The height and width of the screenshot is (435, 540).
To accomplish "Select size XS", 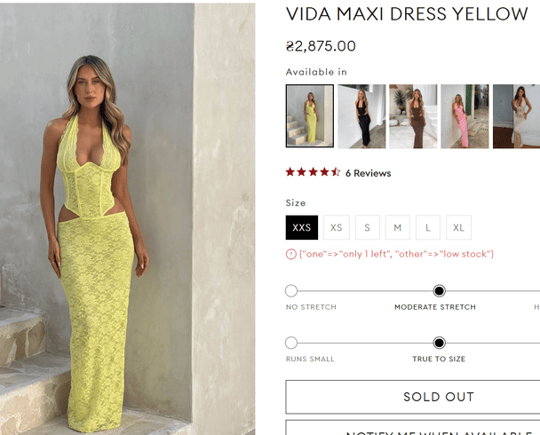I will 337,227.
